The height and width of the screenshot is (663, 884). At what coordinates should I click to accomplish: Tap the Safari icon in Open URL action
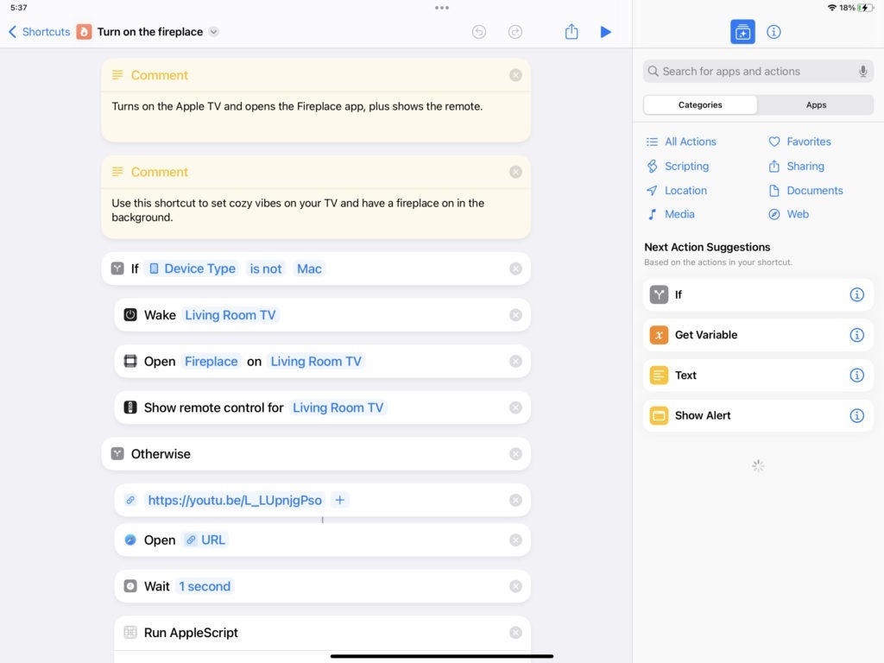click(130, 540)
